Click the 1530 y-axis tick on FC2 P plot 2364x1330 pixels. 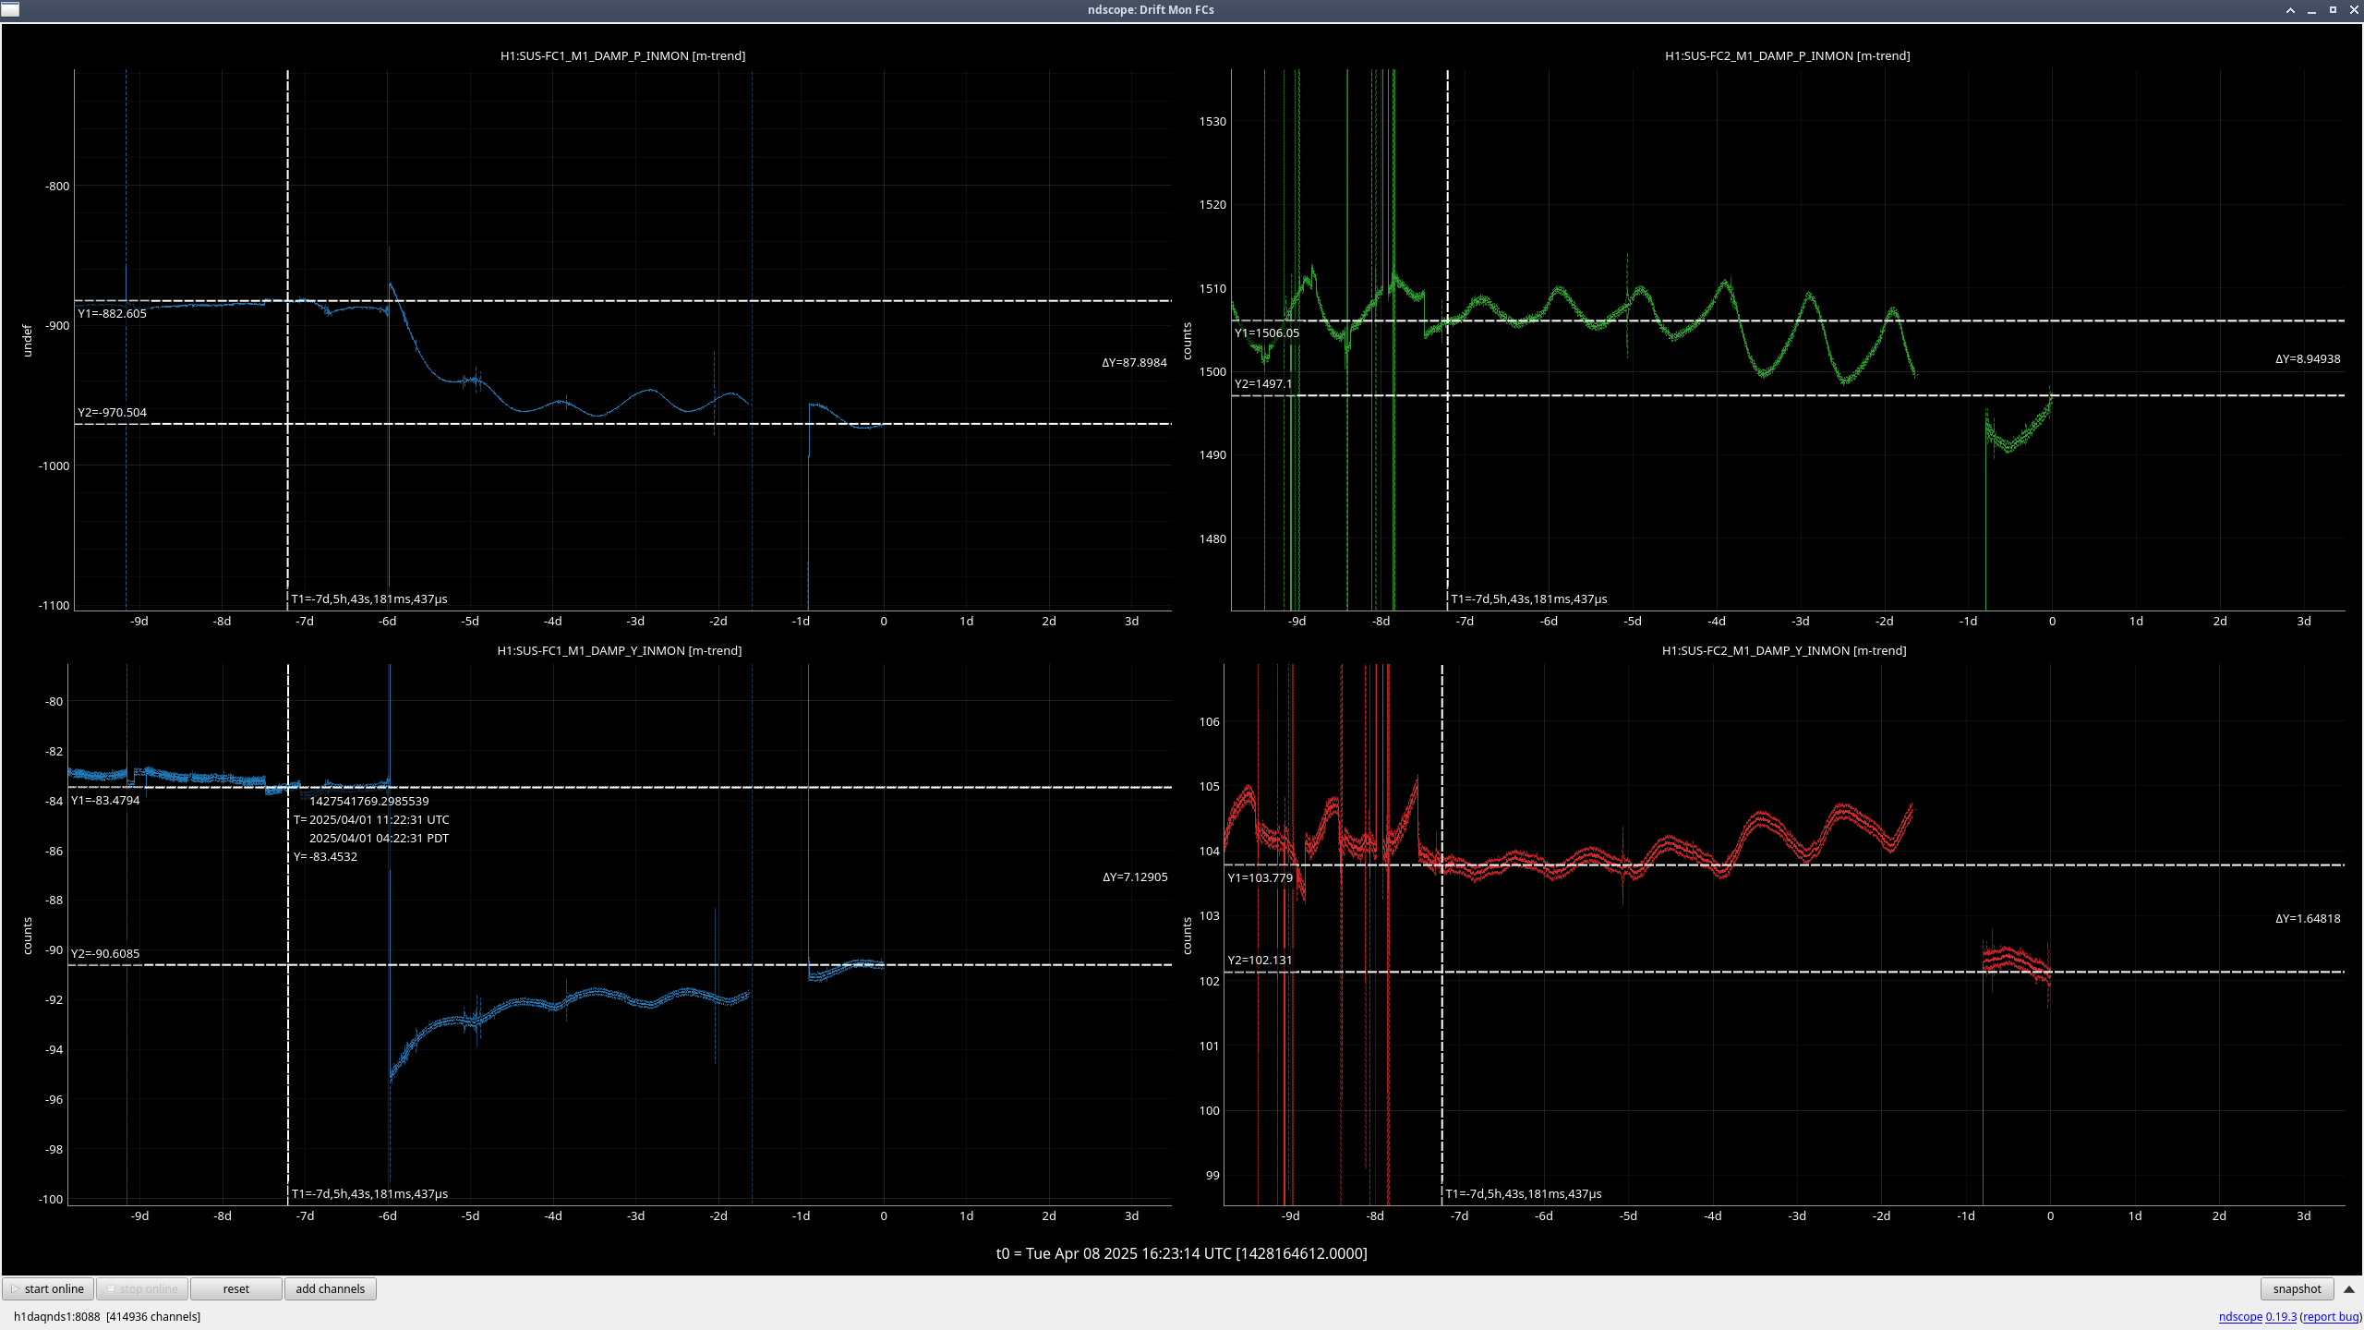1212,122
